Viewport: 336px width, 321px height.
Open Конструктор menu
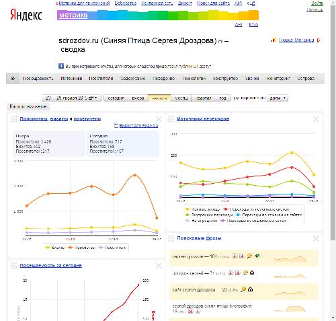tap(225, 79)
